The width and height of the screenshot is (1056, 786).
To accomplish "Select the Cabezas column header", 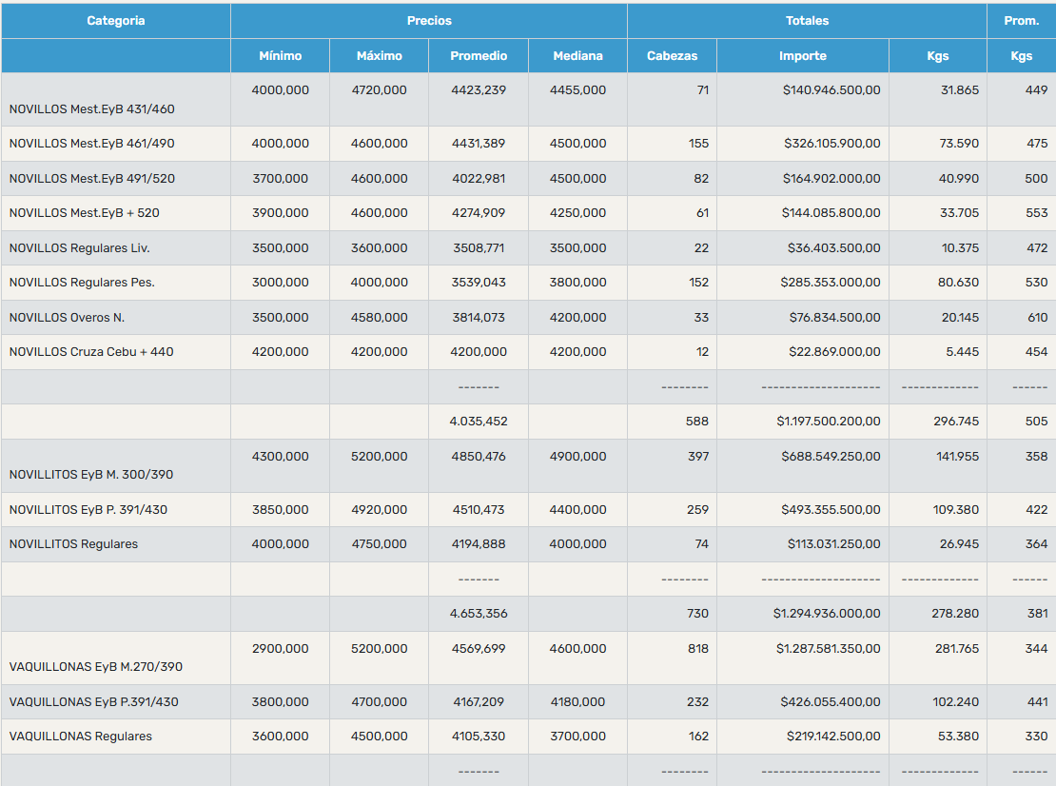I will tap(672, 56).
